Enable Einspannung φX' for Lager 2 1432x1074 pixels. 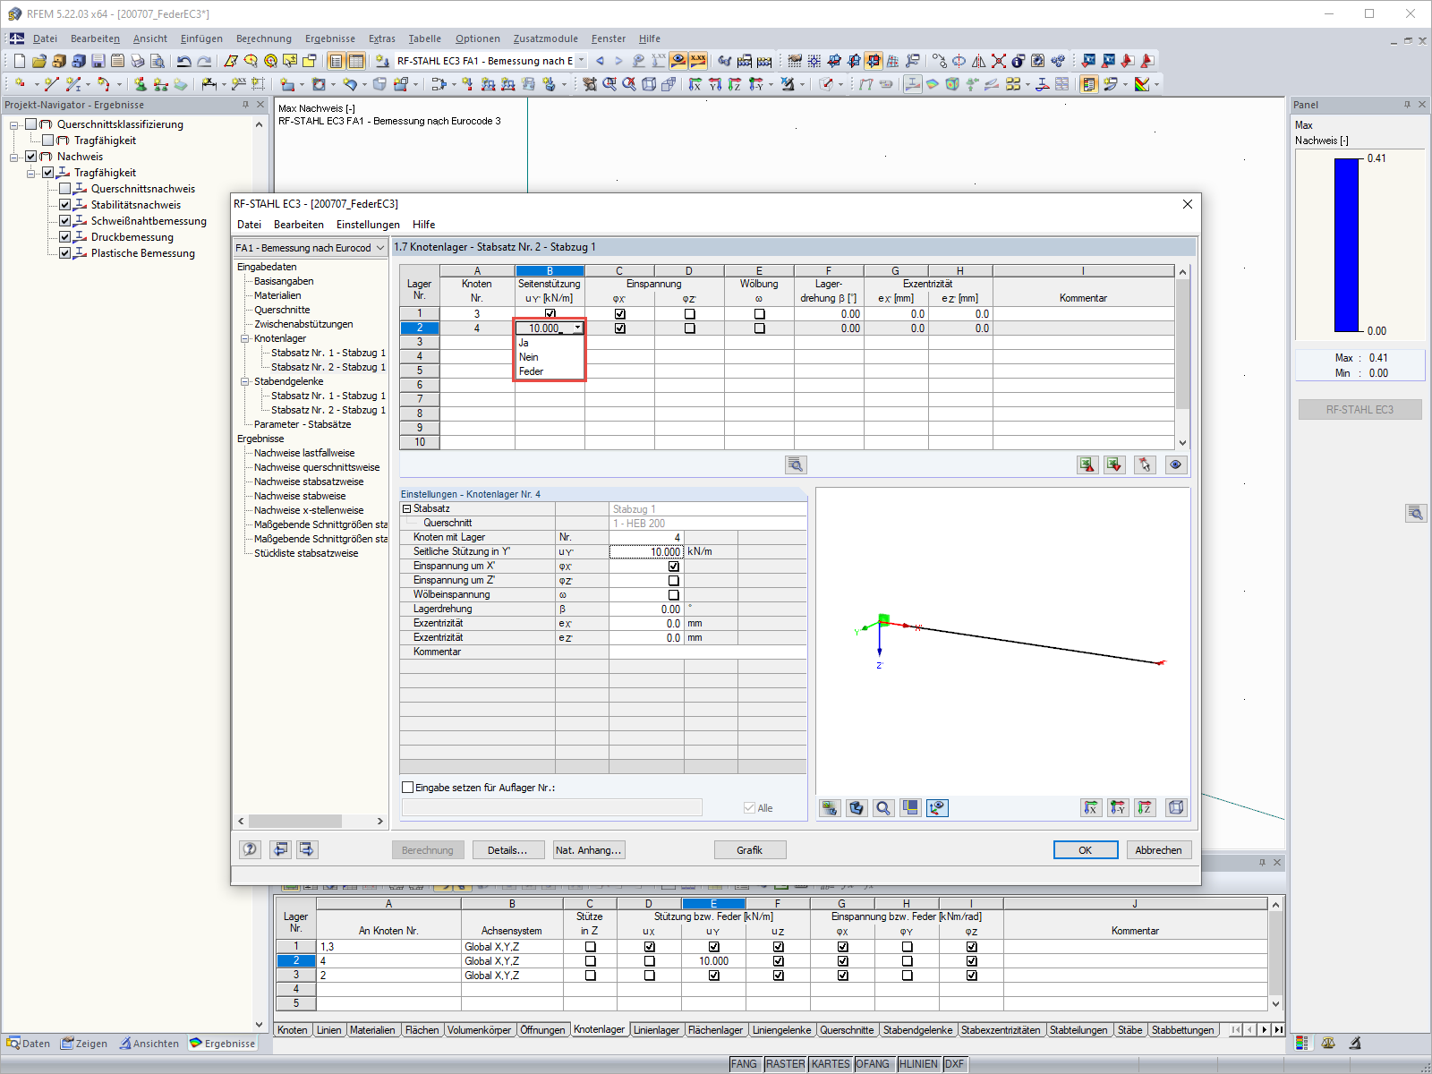pos(619,328)
